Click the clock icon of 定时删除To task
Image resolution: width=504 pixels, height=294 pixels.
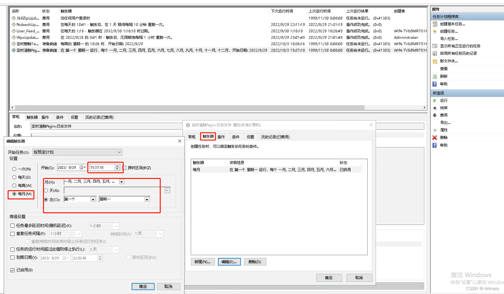click(x=14, y=44)
